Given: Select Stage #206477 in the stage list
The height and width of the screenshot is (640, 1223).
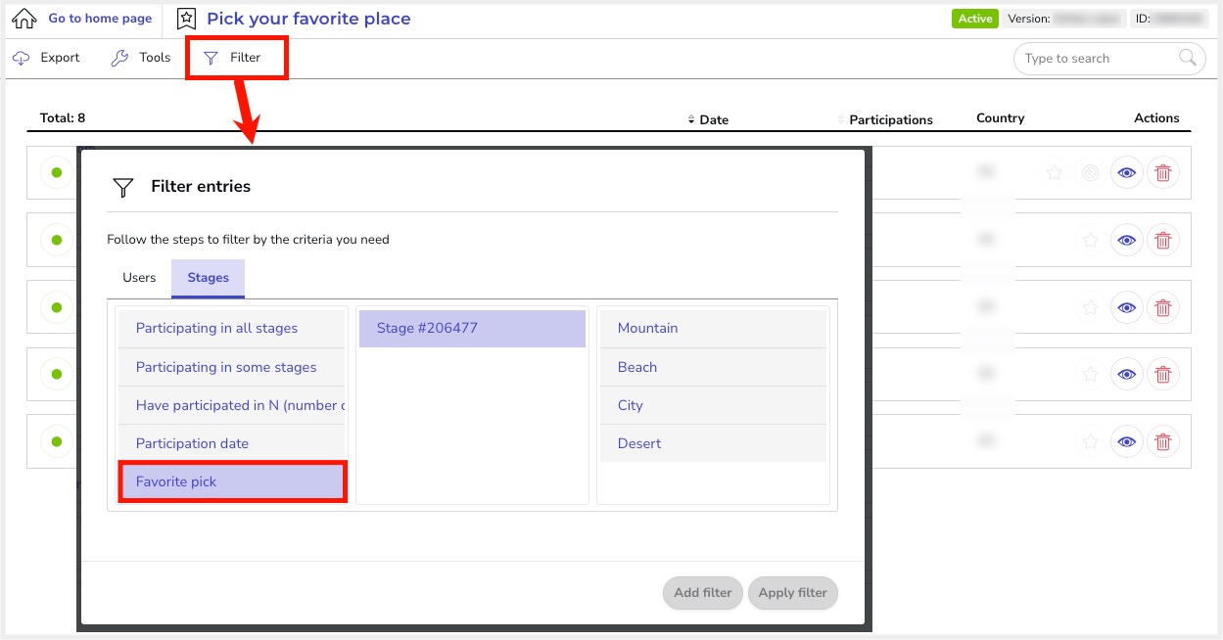Looking at the screenshot, I should point(472,328).
